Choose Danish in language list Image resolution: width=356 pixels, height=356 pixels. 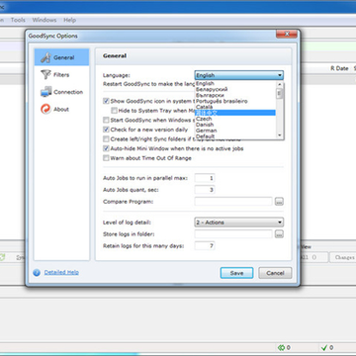tap(235, 125)
